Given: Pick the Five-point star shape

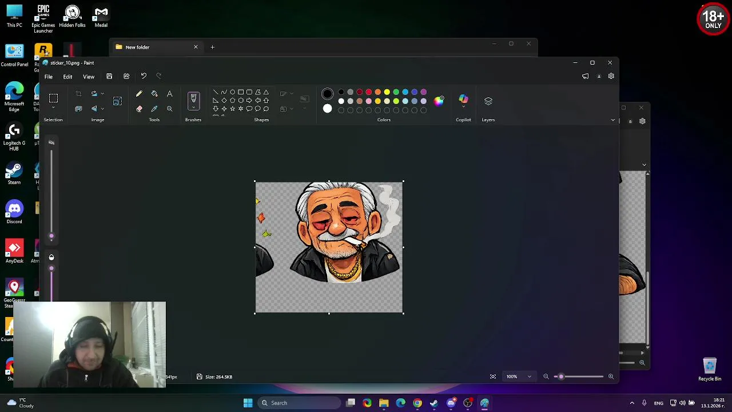Looking at the screenshot, I should pyautogui.click(x=232, y=109).
